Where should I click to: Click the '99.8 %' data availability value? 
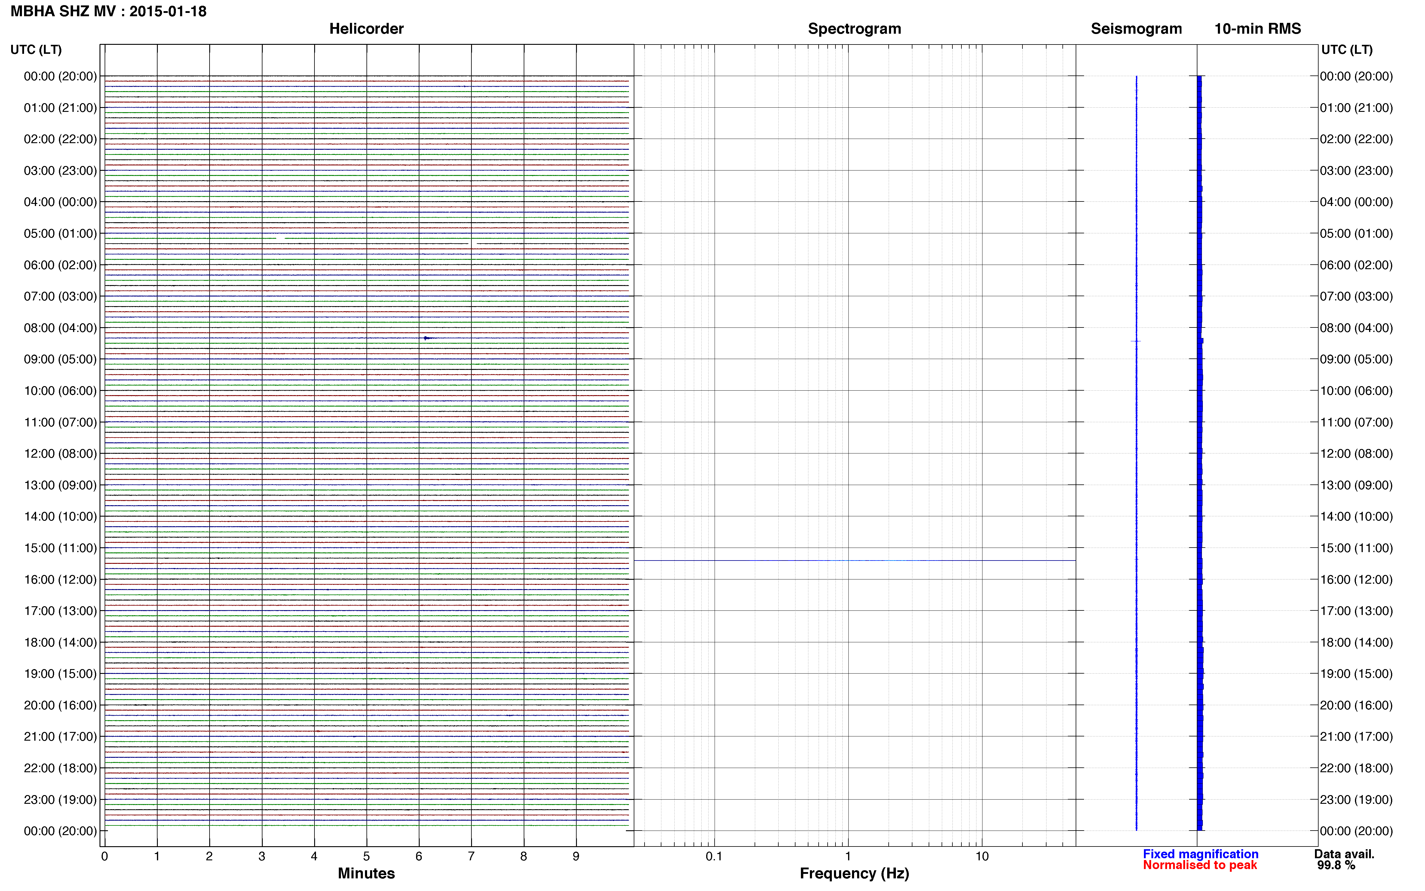click(x=1336, y=865)
